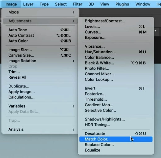Expand the Image Rotation submenu
This screenshot has height=158, width=161.
[40, 61]
